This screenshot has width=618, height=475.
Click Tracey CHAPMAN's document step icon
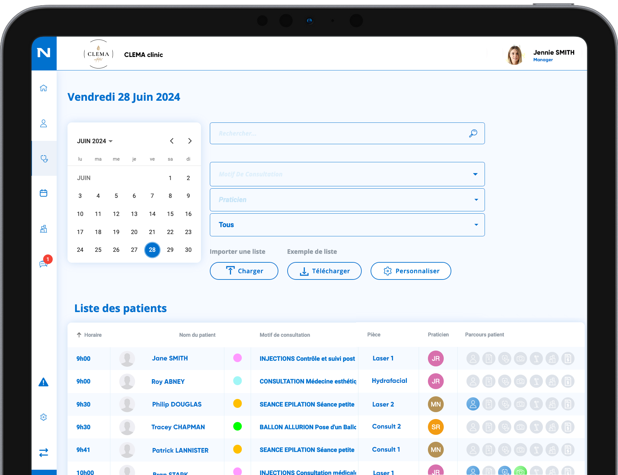[x=489, y=427]
